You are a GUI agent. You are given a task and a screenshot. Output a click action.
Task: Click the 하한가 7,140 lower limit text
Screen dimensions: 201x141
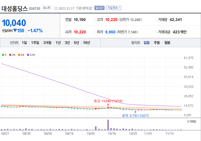[127, 32]
